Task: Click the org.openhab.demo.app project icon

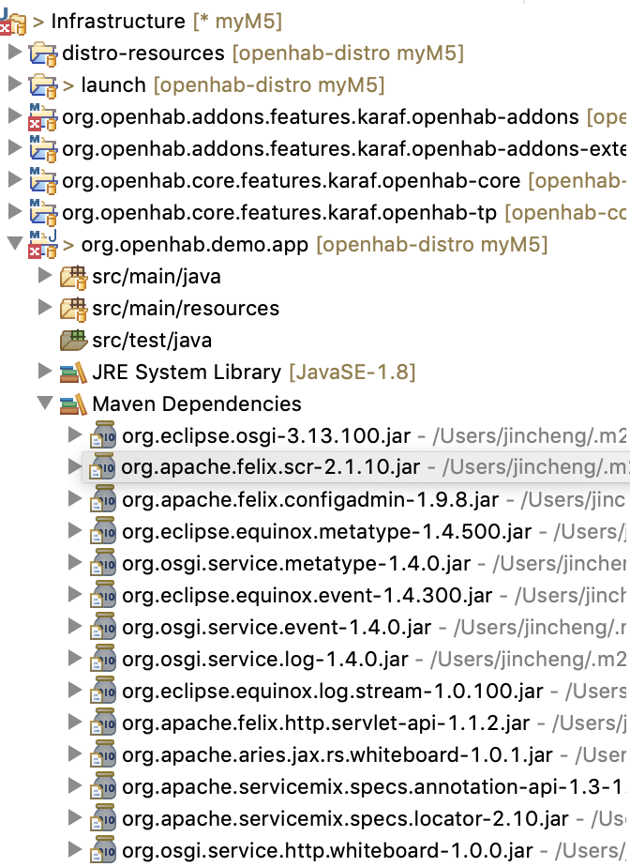Action: [x=43, y=245]
